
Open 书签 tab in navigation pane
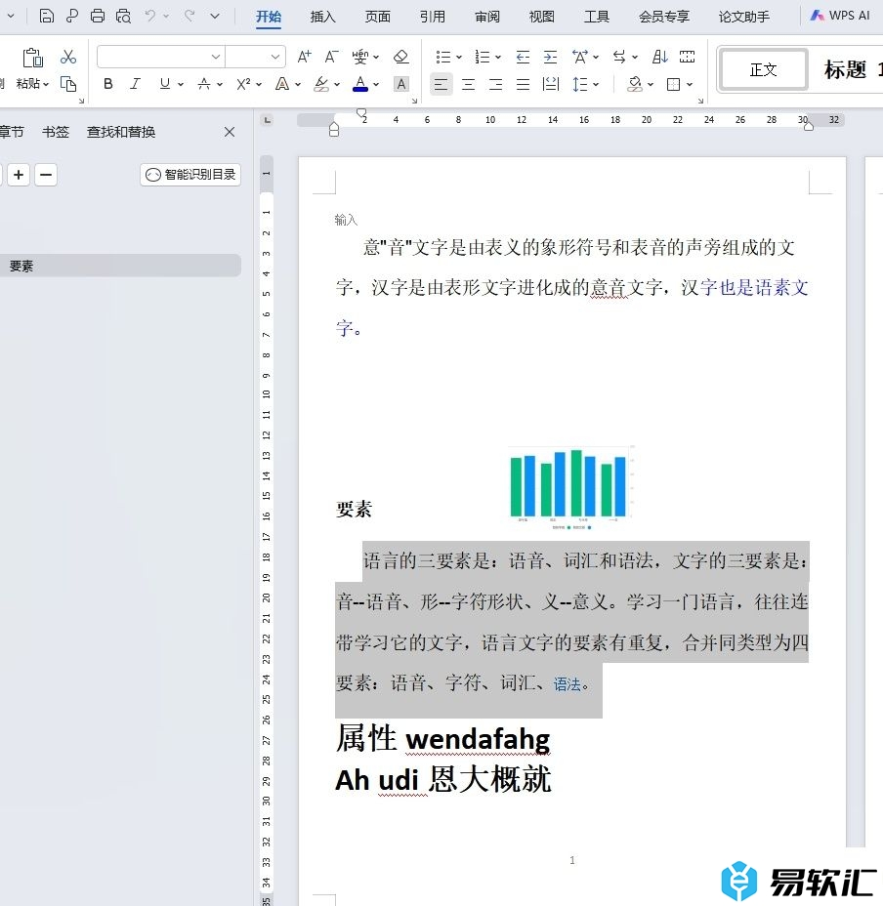[56, 132]
